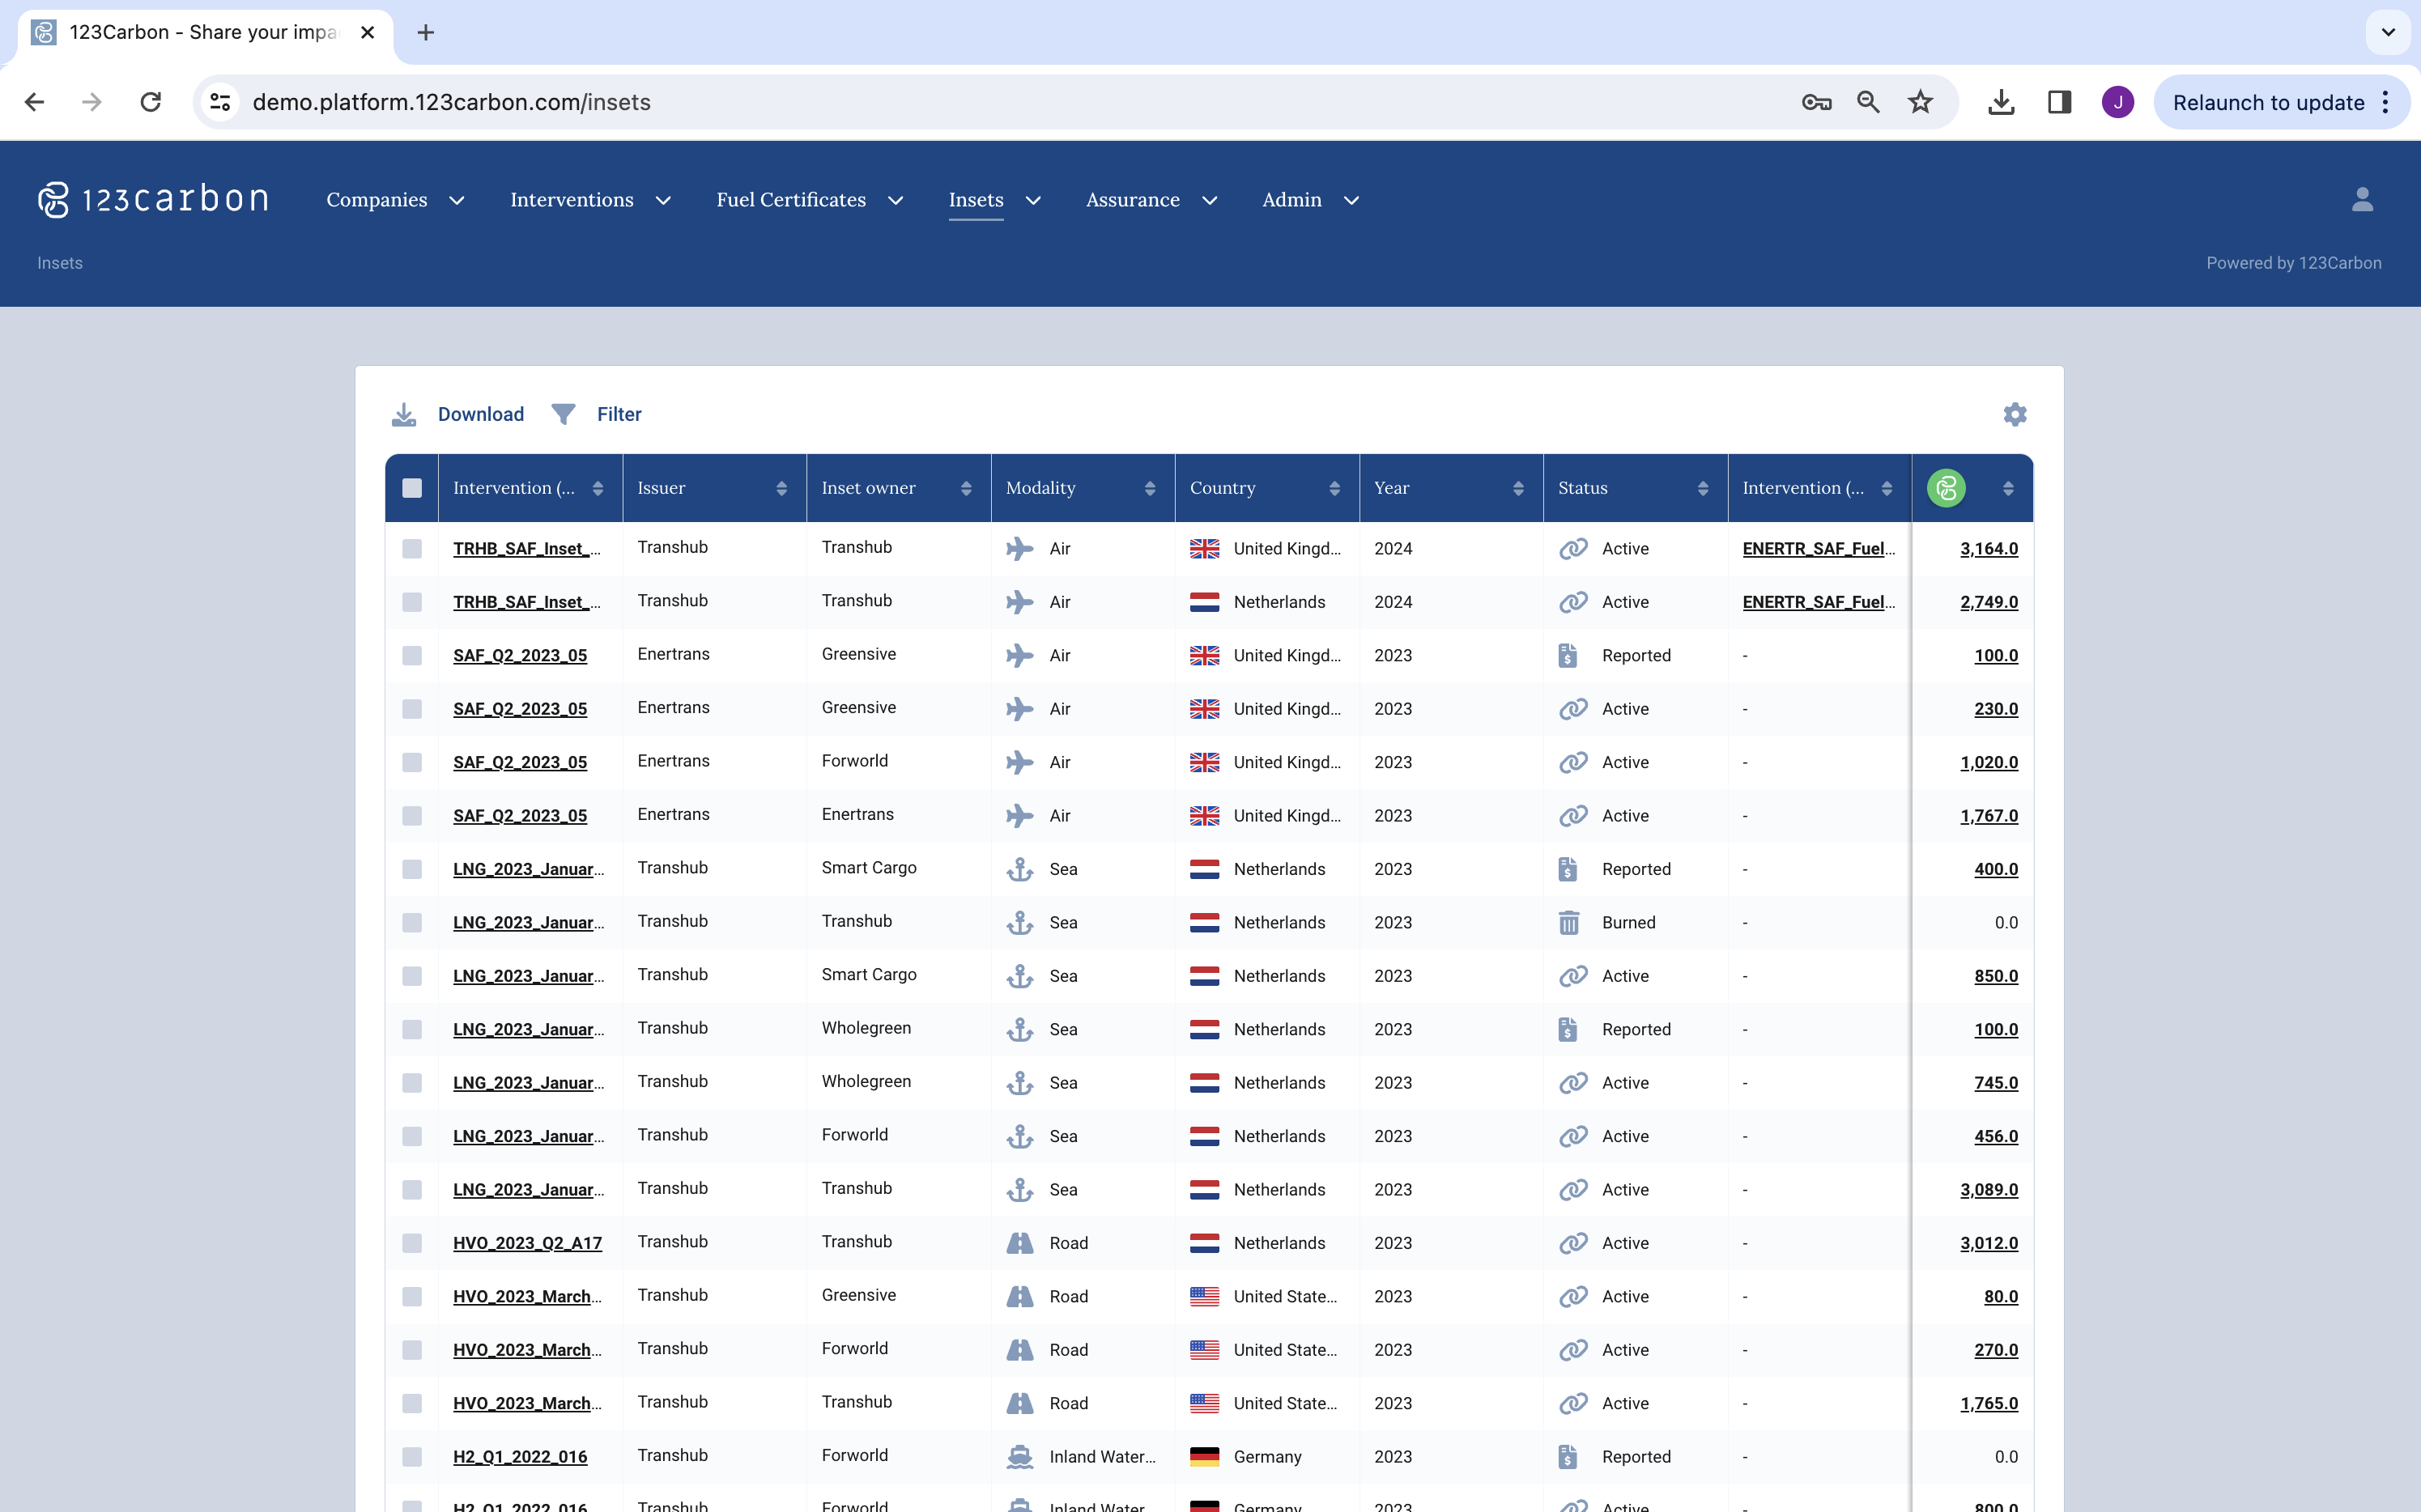
Task: Check the Greensive Reported SAF_Q2_2023_05 row
Action: 412,656
